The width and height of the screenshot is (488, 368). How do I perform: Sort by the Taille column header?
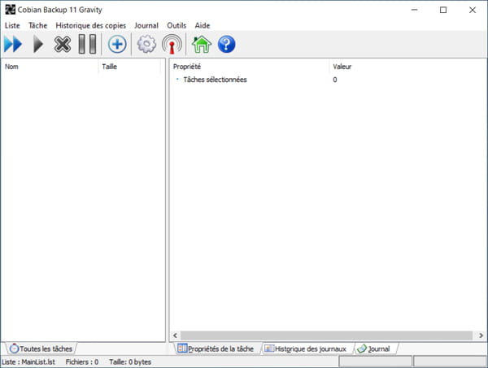pos(129,67)
